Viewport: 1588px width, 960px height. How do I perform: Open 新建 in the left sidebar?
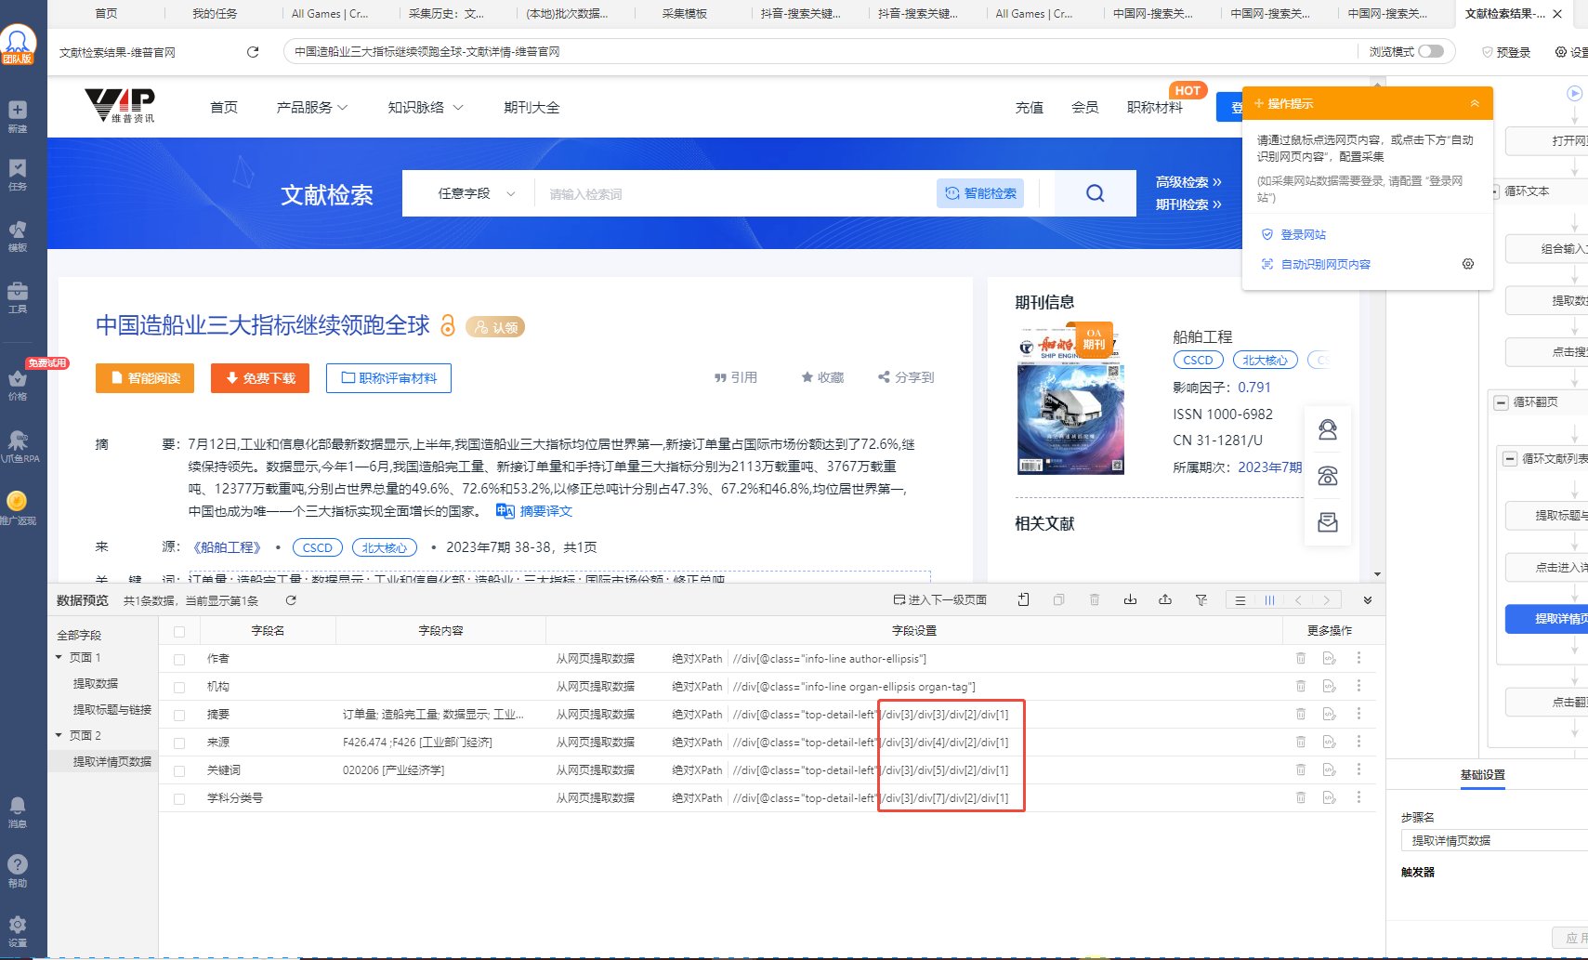coord(18,116)
